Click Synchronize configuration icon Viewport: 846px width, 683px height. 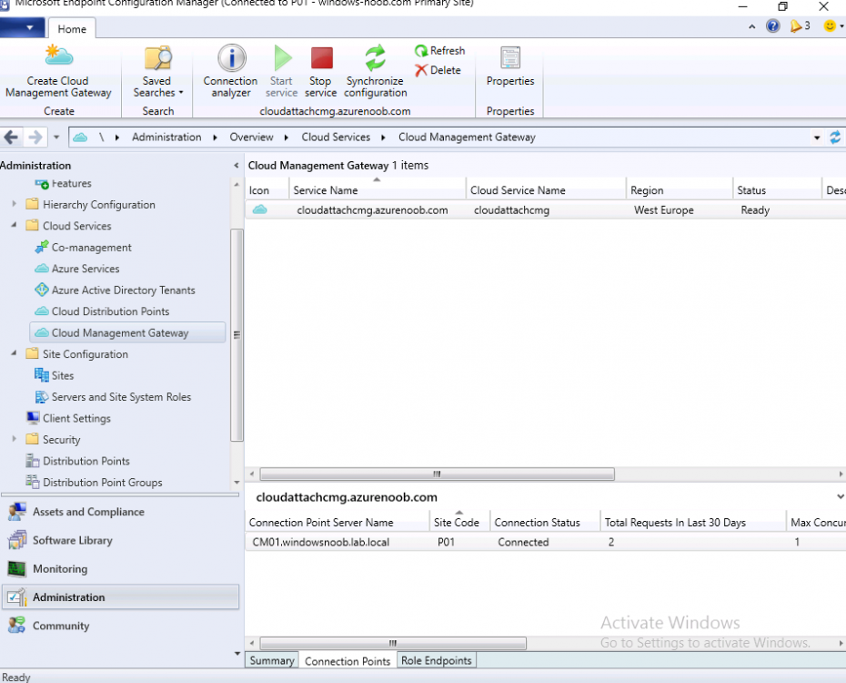point(375,57)
